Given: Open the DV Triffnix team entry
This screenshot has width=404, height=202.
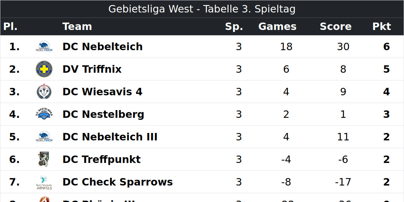Looking at the screenshot, I should [92, 69].
